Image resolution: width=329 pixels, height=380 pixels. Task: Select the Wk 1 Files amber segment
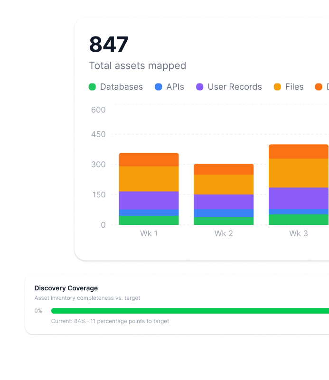click(149, 179)
